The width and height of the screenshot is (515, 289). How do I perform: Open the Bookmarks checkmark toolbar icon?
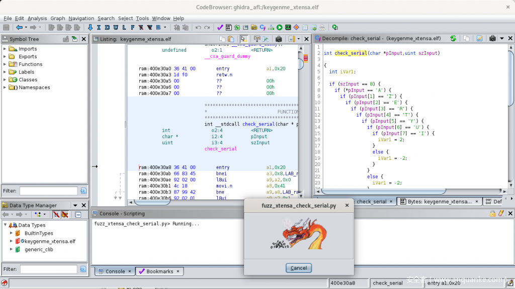coord(220,27)
